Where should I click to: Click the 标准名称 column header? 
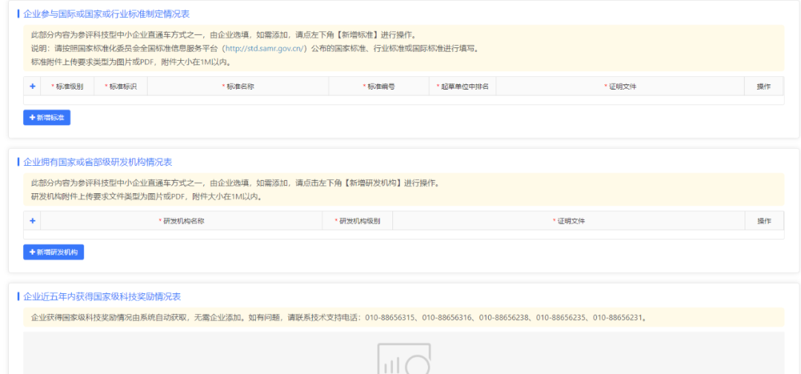[x=240, y=87]
